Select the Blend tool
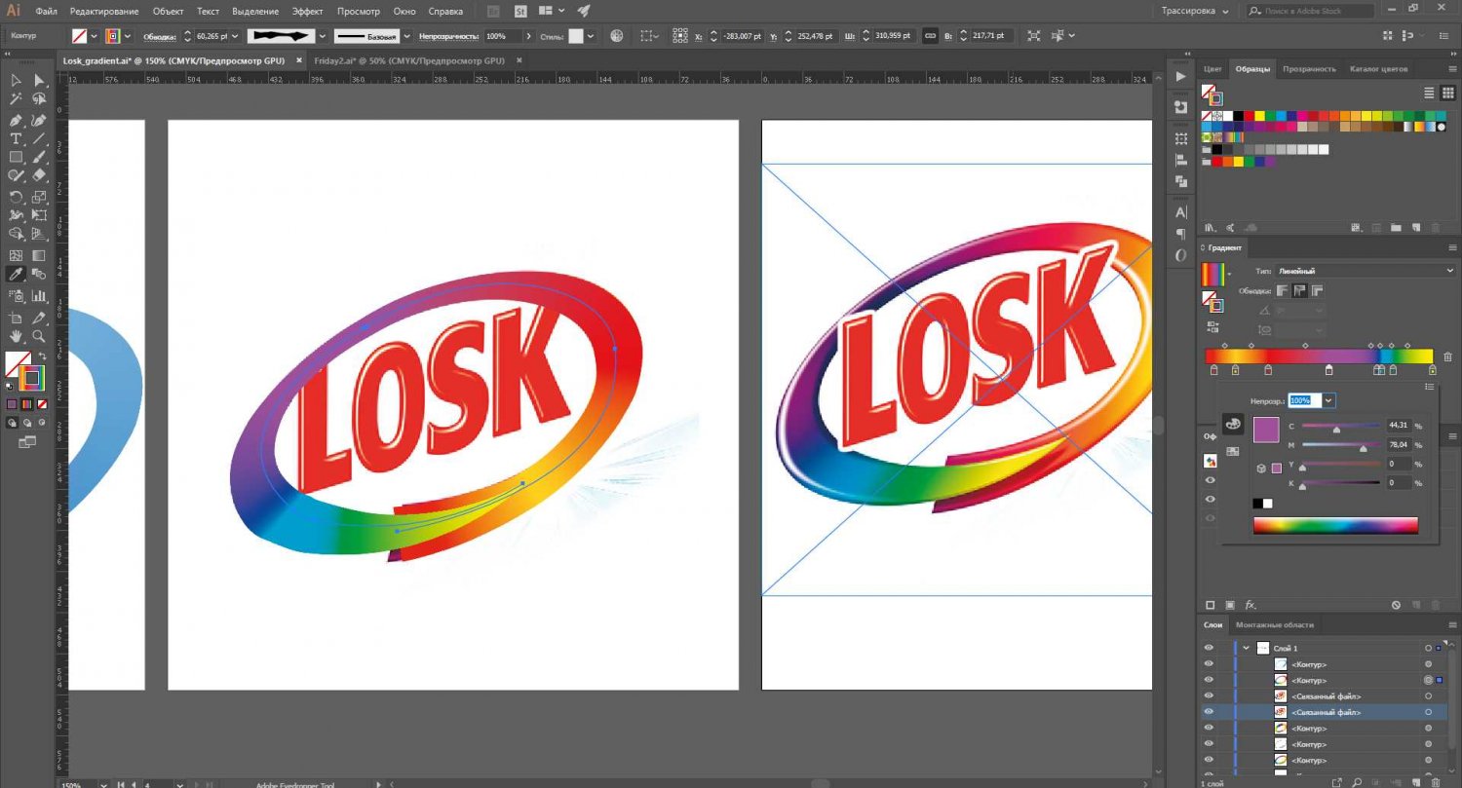The image size is (1462, 788). [x=39, y=275]
